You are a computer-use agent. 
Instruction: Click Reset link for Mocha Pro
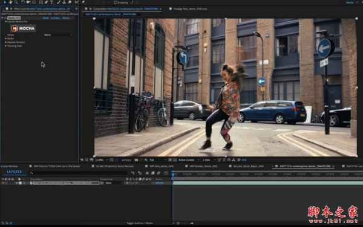(45, 18)
